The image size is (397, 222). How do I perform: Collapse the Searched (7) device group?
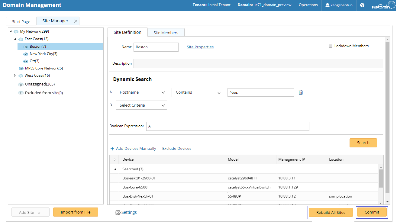(115, 169)
